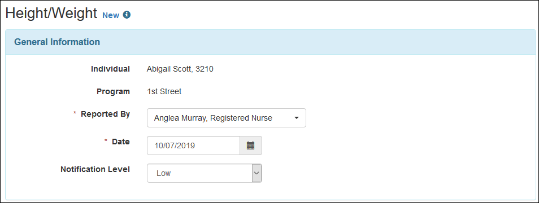Click the chevron arrow on Notification Level

[x=257, y=173]
